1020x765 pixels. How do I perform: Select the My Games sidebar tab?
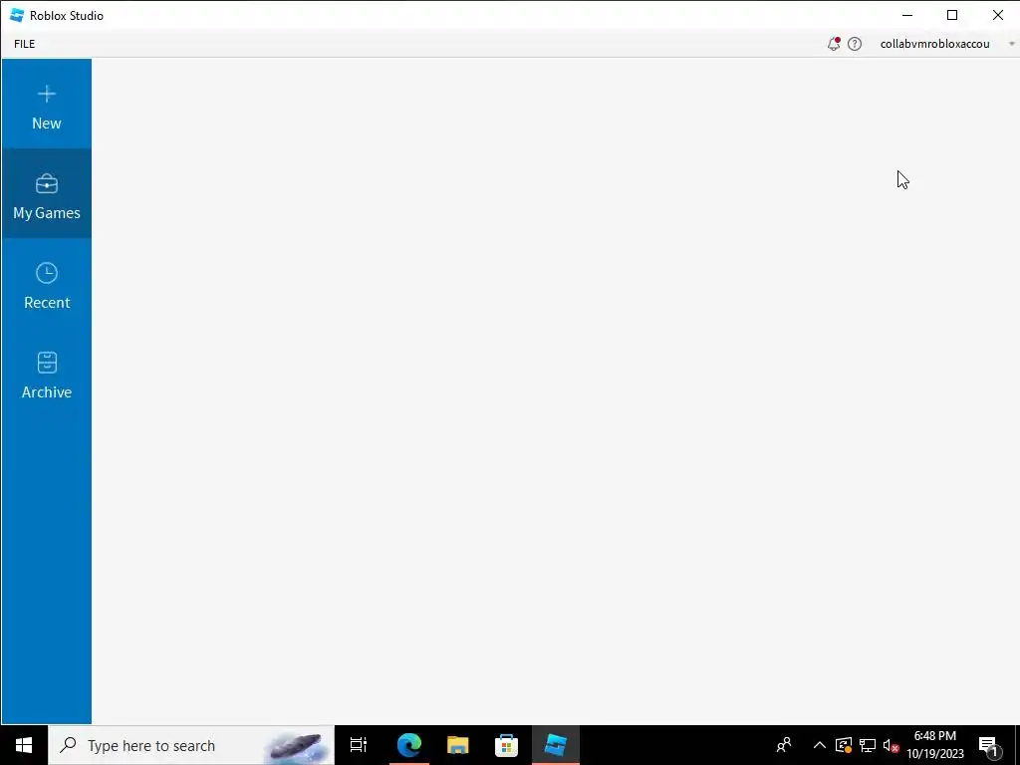[46, 194]
